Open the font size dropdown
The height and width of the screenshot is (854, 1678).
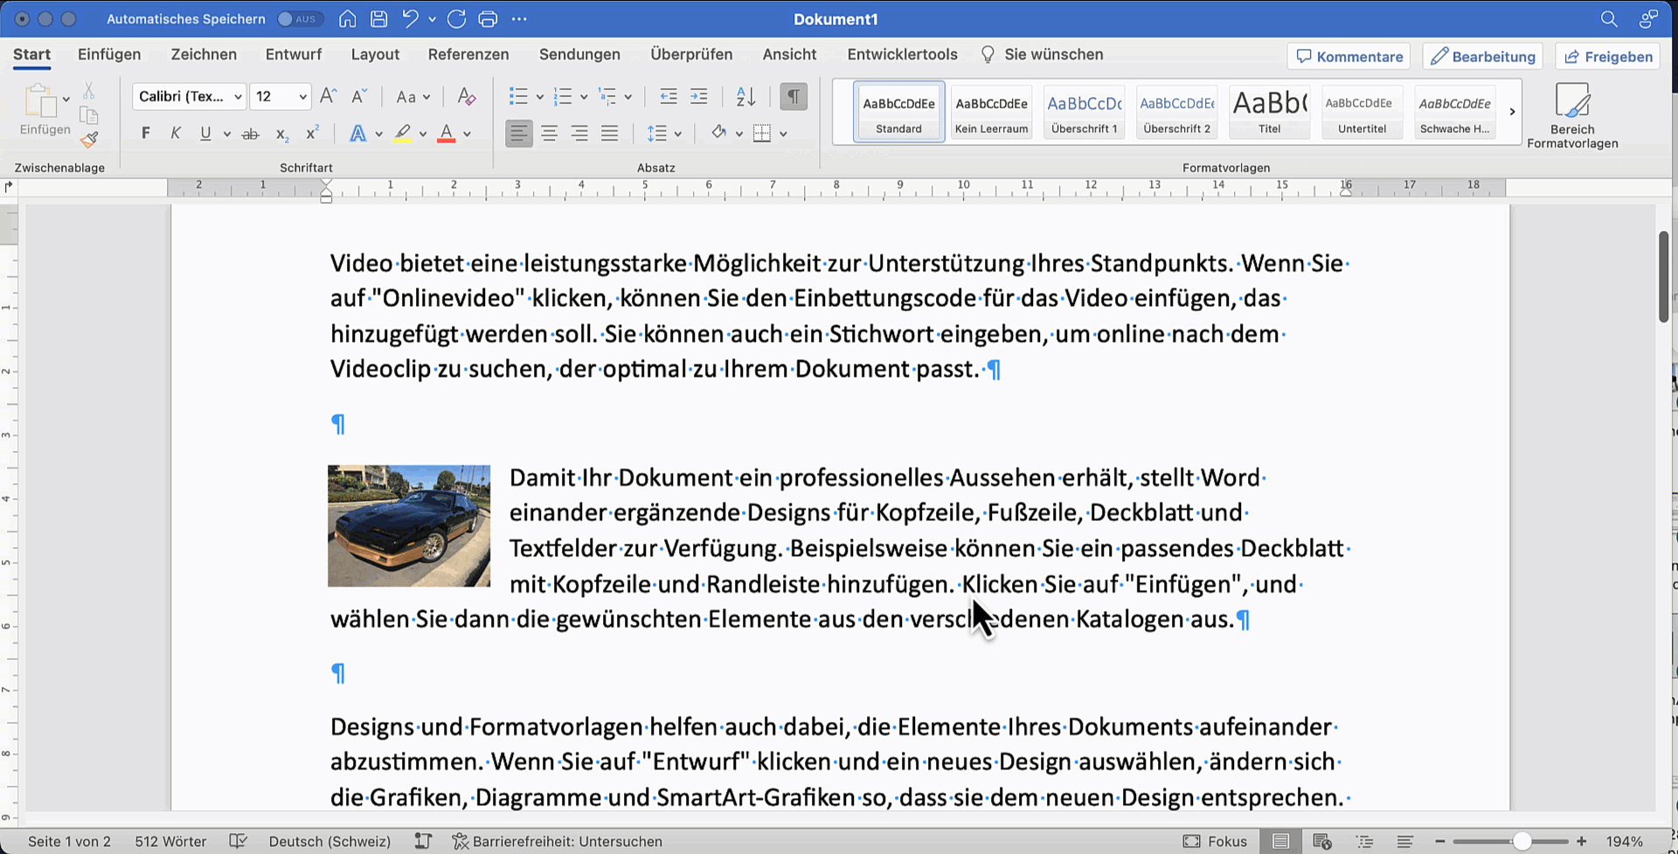(x=302, y=97)
